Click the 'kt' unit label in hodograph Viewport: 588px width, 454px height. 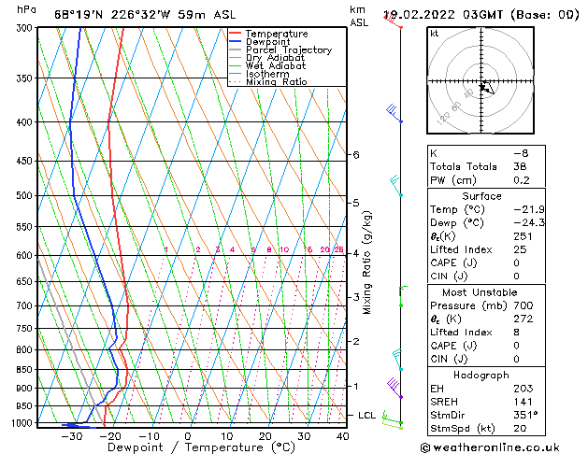point(435,34)
